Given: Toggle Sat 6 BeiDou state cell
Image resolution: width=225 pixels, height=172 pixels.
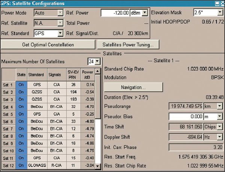Looking at the screenshot, I should [x=21, y=121].
